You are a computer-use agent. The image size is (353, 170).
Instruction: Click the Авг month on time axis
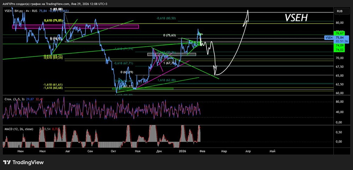pyautogui.click(x=67, y=151)
